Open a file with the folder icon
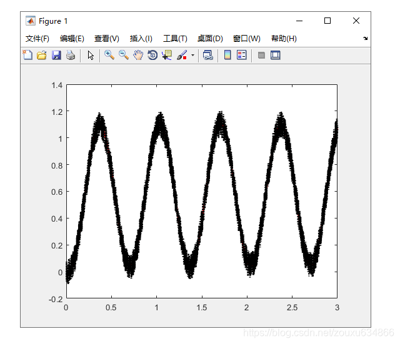This screenshot has width=400, height=344. pos(42,55)
